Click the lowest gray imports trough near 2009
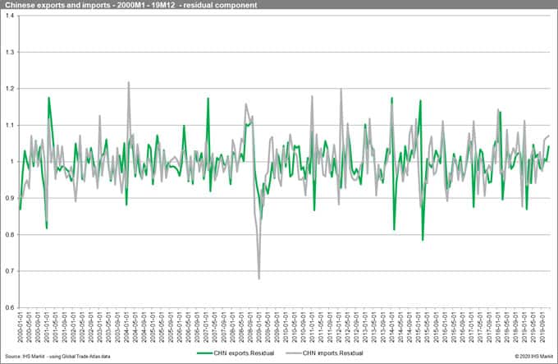This screenshot has height=364, width=558. pos(259,279)
